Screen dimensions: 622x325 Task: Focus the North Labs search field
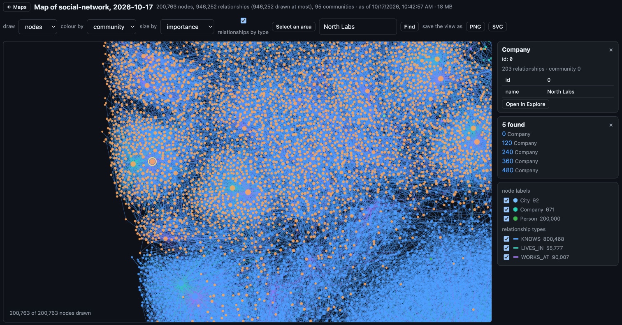(x=358, y=27)
